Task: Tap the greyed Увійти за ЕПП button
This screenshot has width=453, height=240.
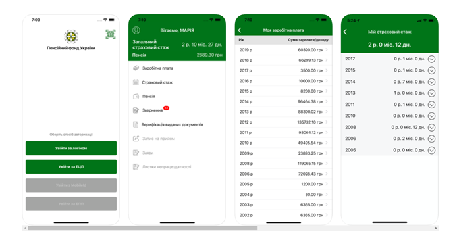Action: click(71, 204)
